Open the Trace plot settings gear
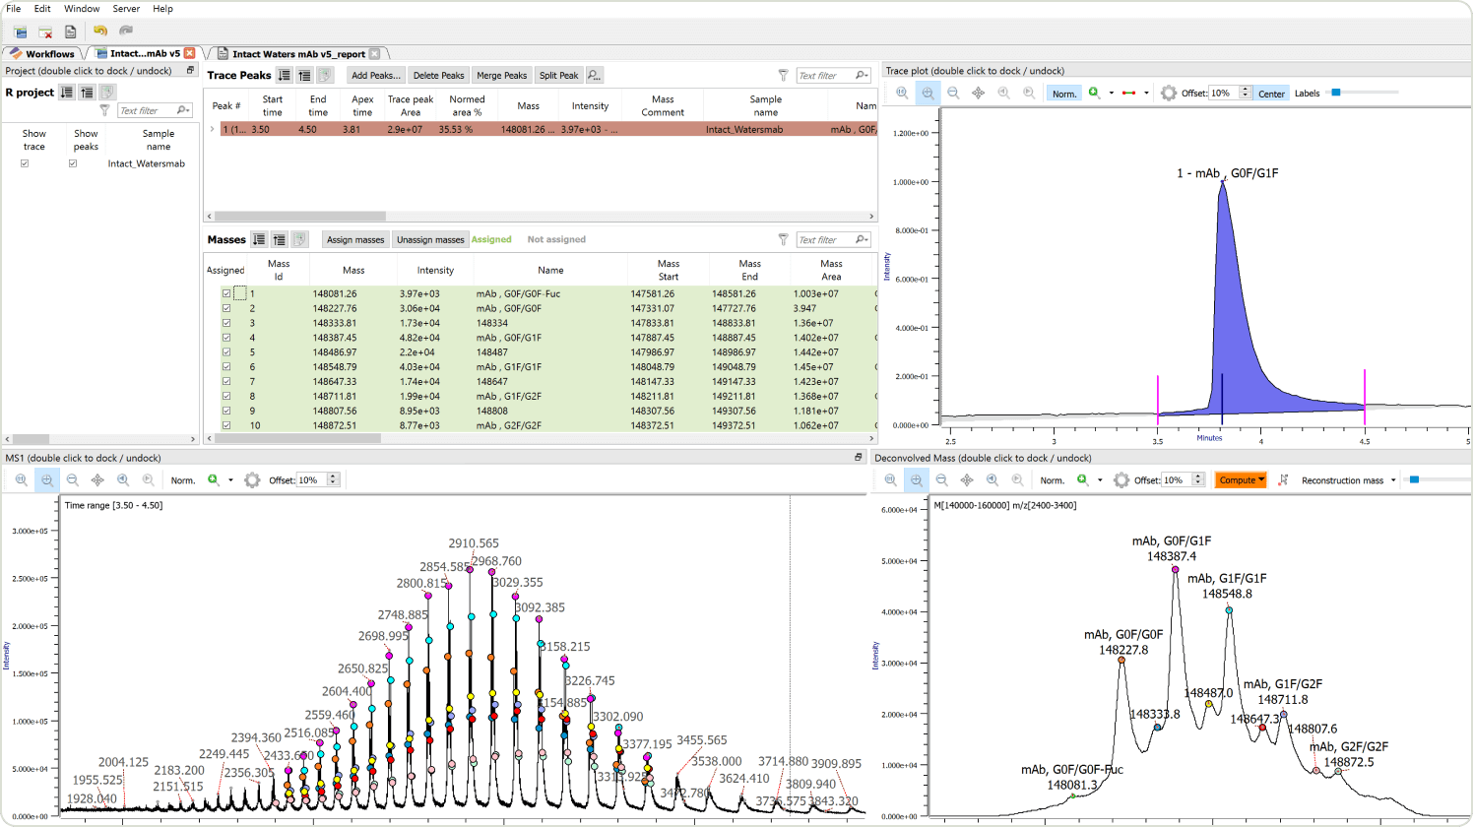Screen dimensions: 1473x827 coord(1167,92)
